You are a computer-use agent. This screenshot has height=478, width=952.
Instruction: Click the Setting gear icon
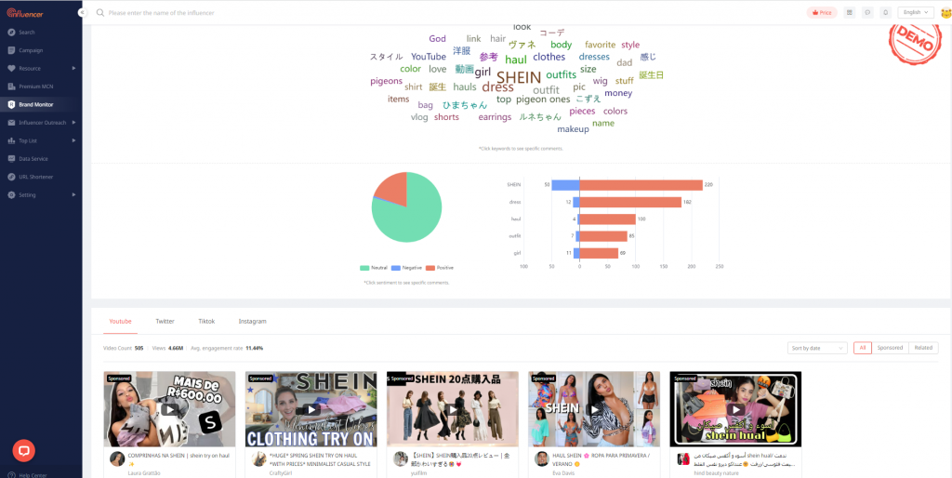point(11,195)
